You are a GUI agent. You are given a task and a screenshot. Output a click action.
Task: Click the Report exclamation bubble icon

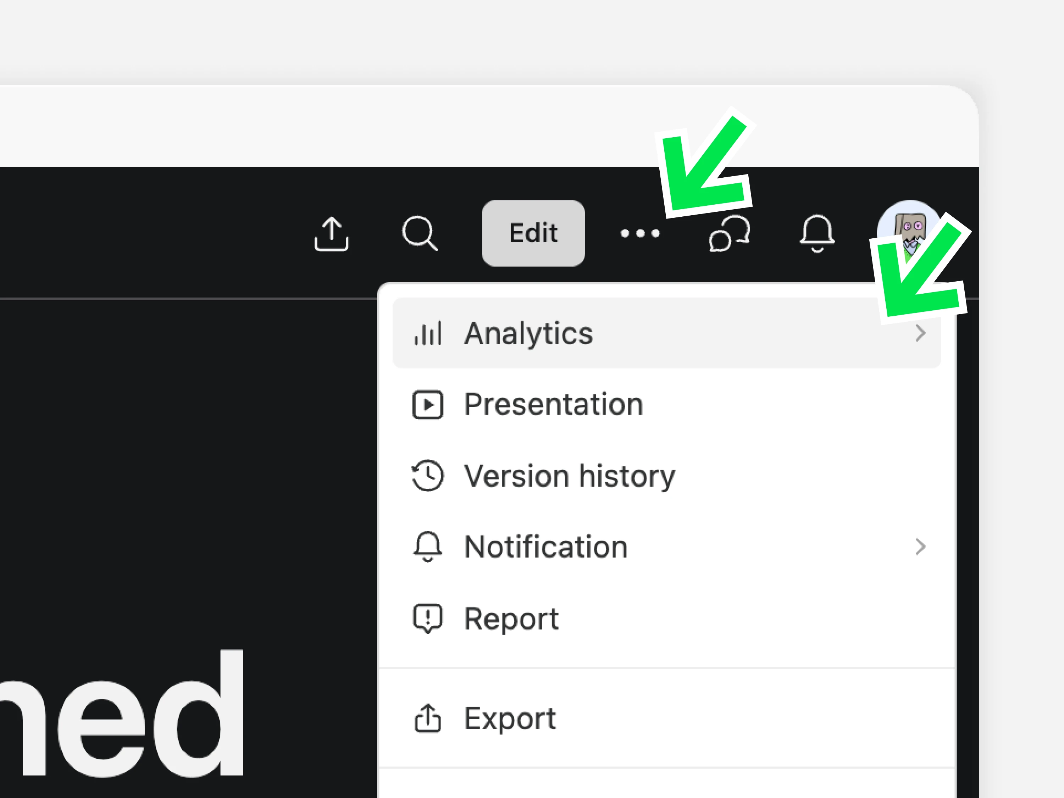[428, 619]
